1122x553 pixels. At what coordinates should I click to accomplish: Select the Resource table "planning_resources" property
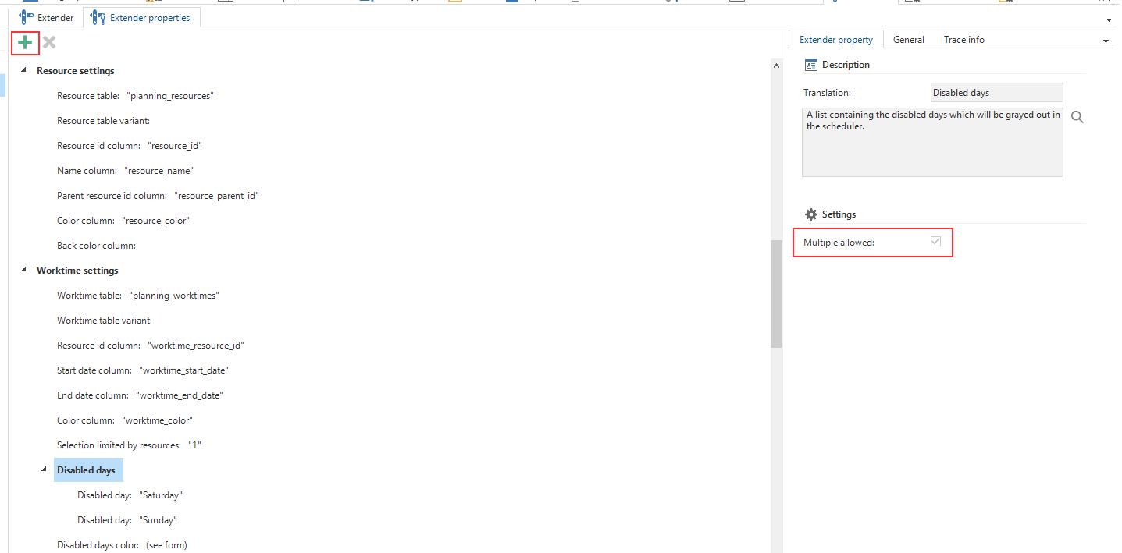pos(135,96)
